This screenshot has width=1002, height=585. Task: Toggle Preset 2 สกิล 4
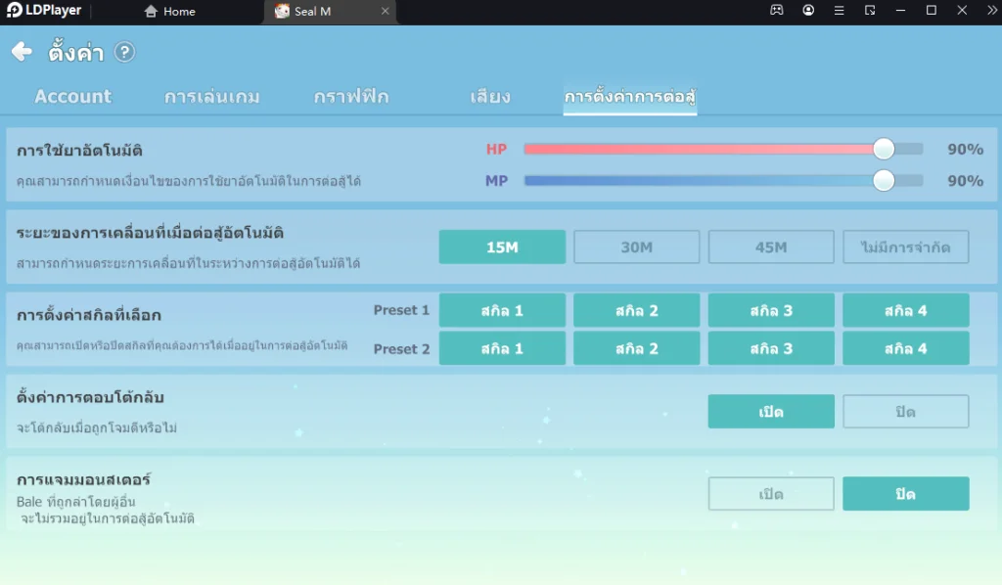[x=905, y=348]
